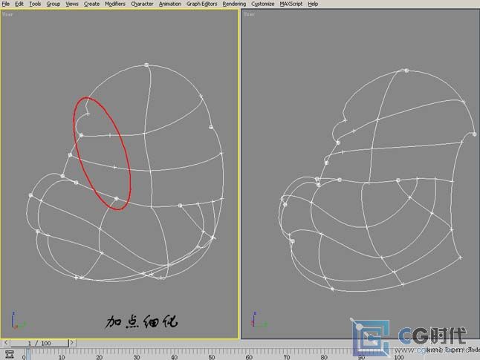This screenshot has height=360, width=480.
Task: Click the axis gizmo in right viewport
Action: (258, 320)
